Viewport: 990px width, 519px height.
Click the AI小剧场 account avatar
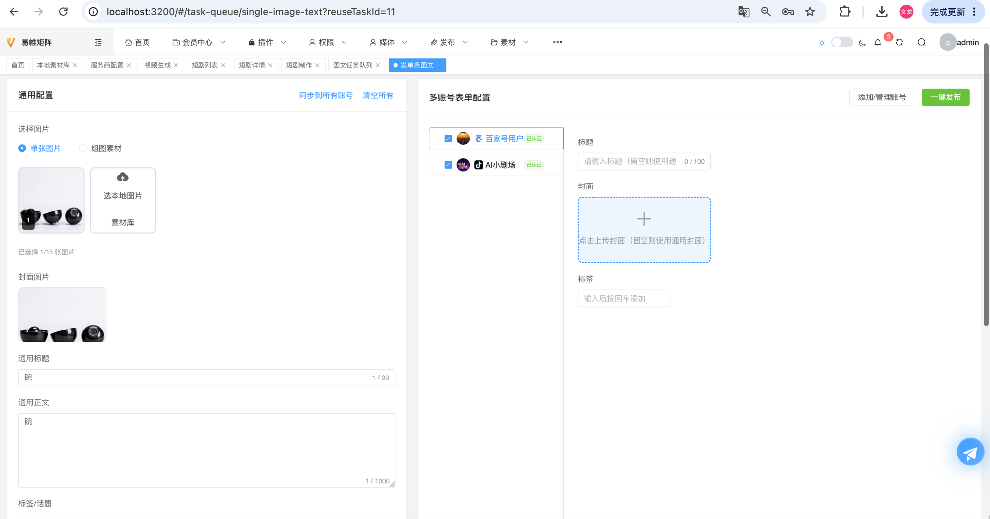463,165
